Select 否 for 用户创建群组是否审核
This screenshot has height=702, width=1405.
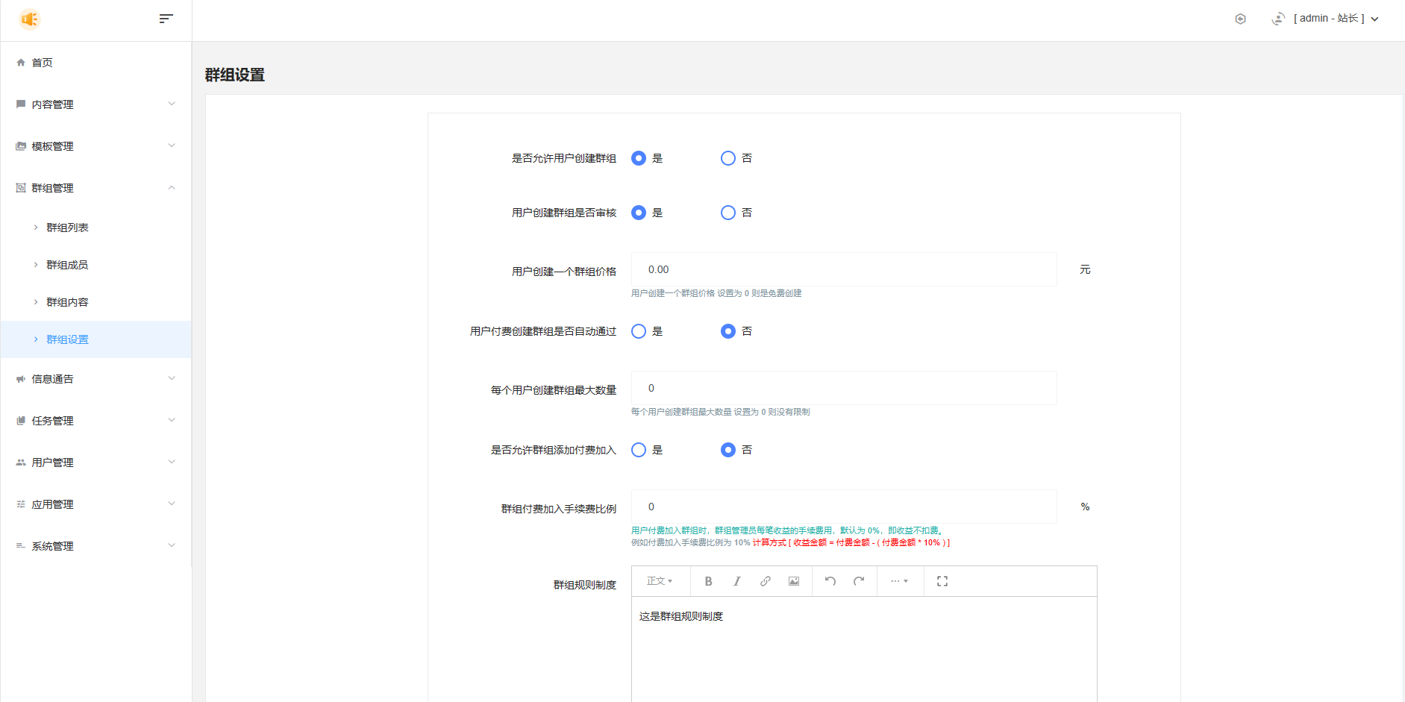728,213
